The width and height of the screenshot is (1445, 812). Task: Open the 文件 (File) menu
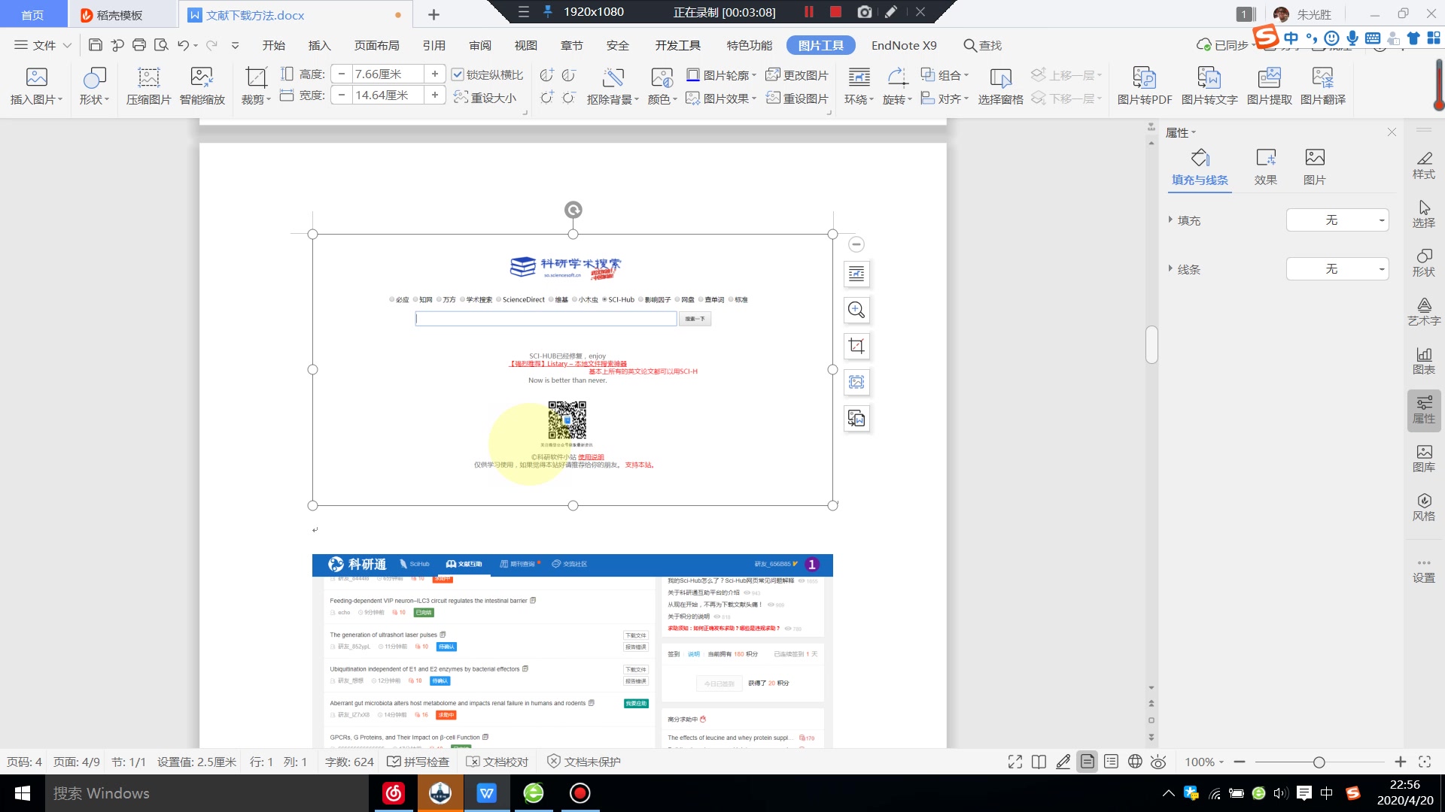tap(42, 45)
